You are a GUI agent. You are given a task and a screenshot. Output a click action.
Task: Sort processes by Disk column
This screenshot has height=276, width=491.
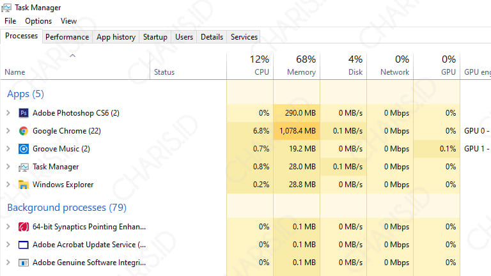click(343, 66)
